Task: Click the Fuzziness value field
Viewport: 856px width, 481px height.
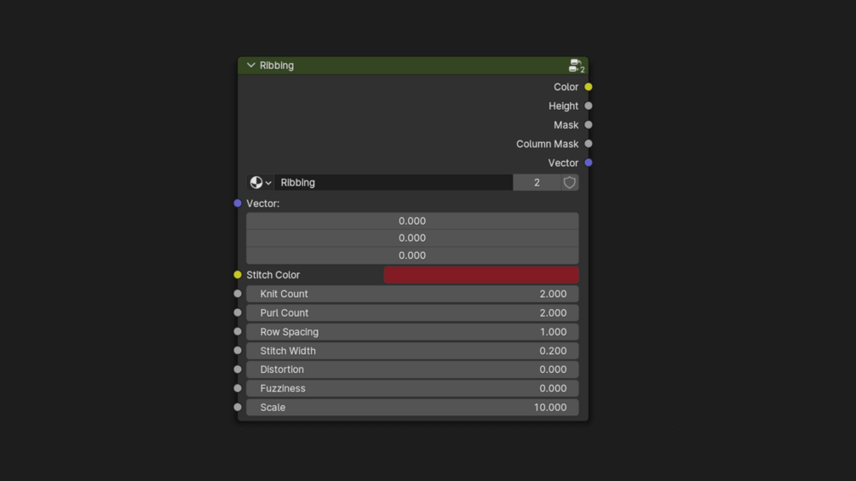Action: coord(412,388)
